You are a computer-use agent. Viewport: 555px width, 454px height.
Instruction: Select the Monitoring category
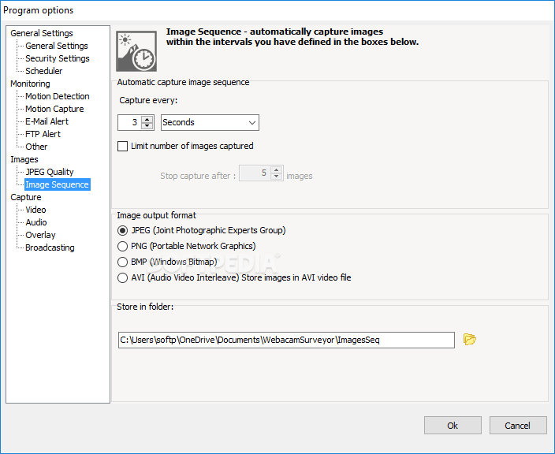coord(30,84)
